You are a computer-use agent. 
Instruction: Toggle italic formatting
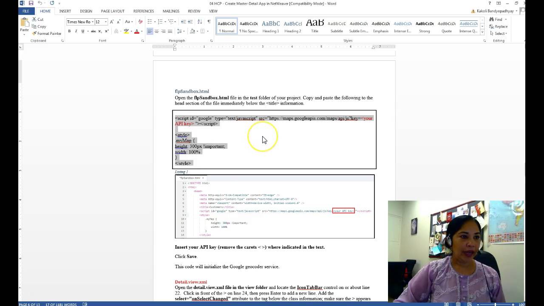[x=76, y=31]
